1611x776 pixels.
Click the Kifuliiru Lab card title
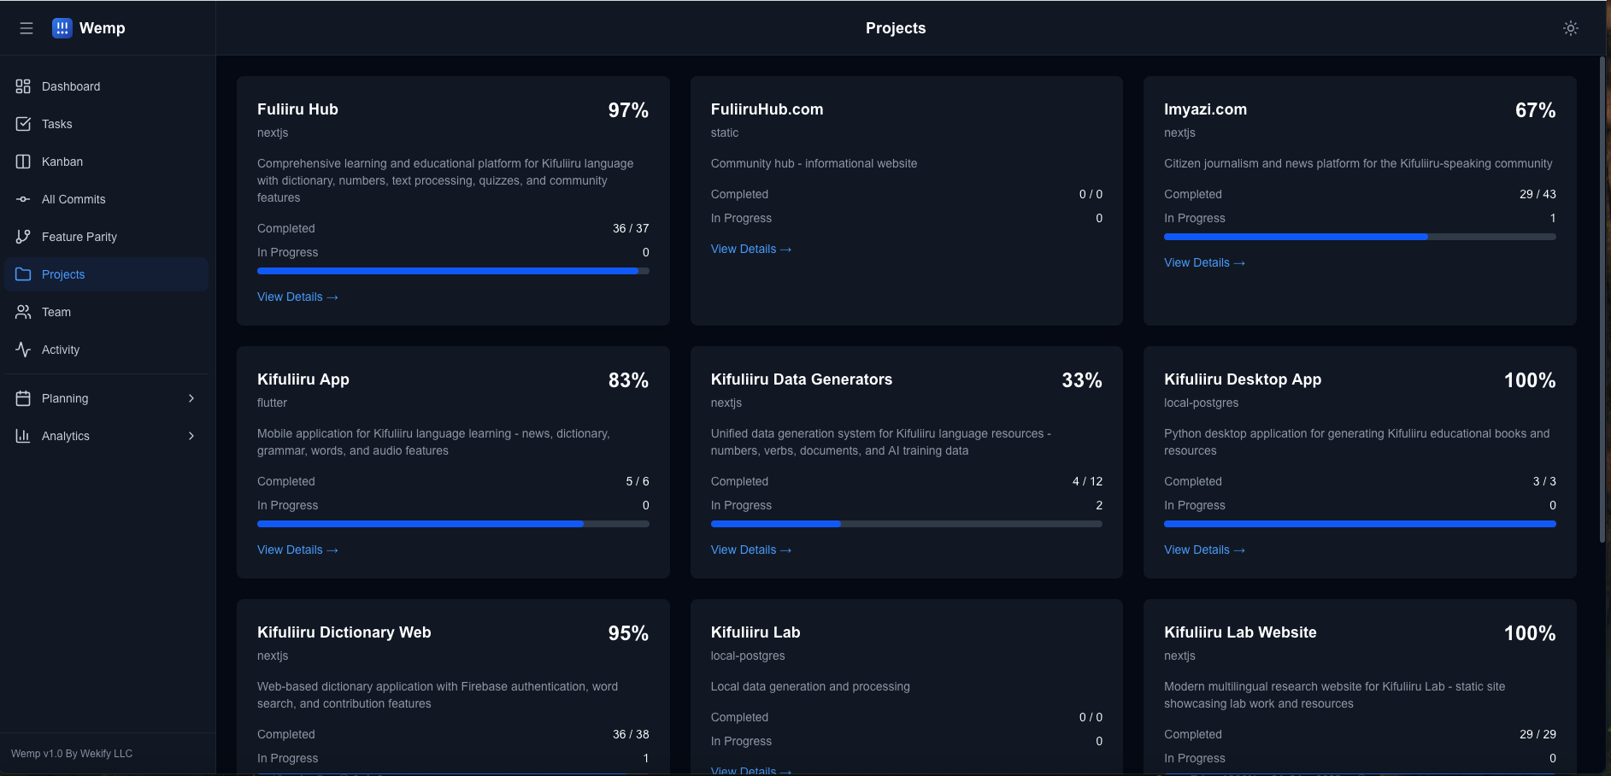click(756, 632)
